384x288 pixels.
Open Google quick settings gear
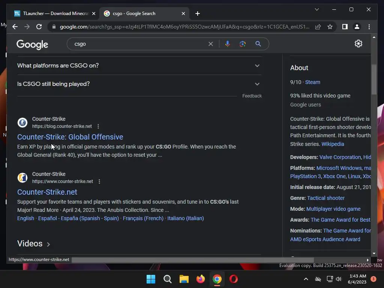point(358,43)
